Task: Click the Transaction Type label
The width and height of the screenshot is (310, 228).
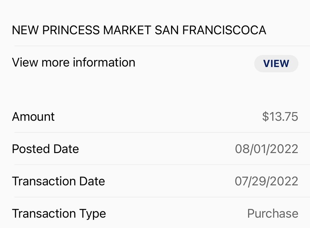Action: point(59,213)
